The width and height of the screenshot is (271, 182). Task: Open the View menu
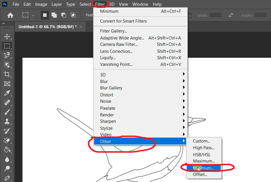click(x=123, y=4)
